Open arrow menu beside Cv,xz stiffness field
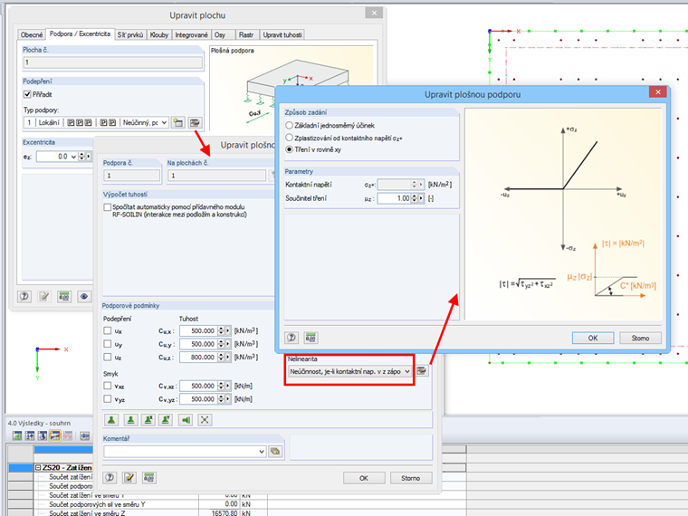The height and width of the screenshot is (516, 688). (228, 386)
